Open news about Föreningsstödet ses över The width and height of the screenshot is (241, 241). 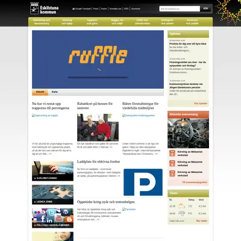coord(187,64)
